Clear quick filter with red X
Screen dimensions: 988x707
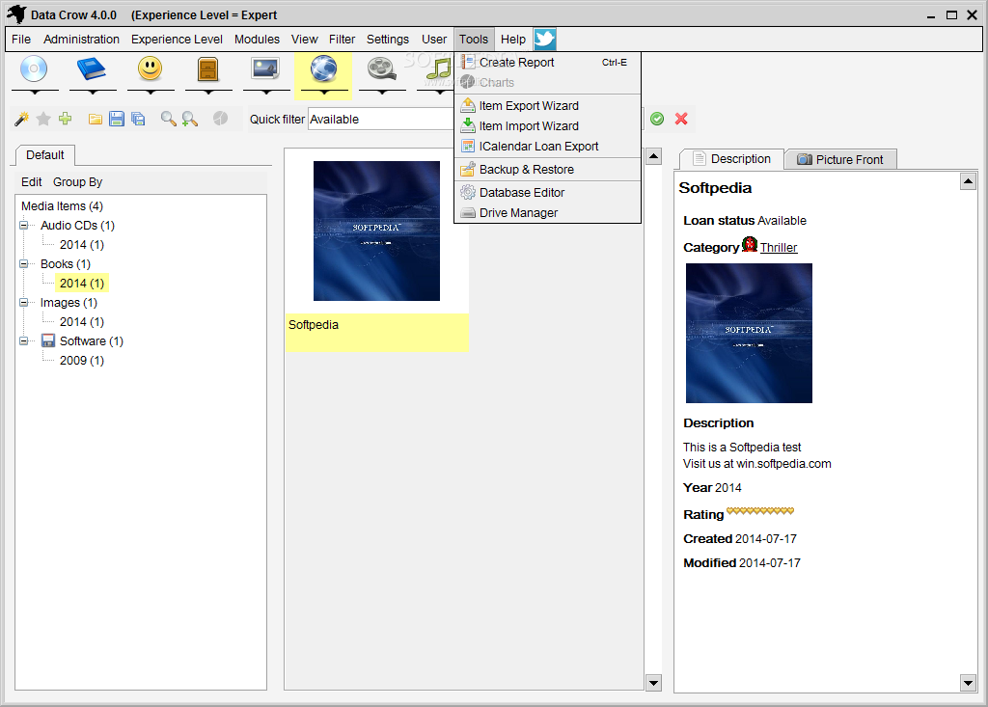681,119
